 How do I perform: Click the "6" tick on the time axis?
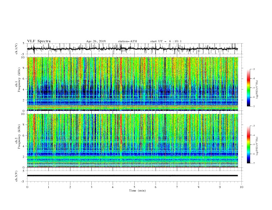(156, 187)
